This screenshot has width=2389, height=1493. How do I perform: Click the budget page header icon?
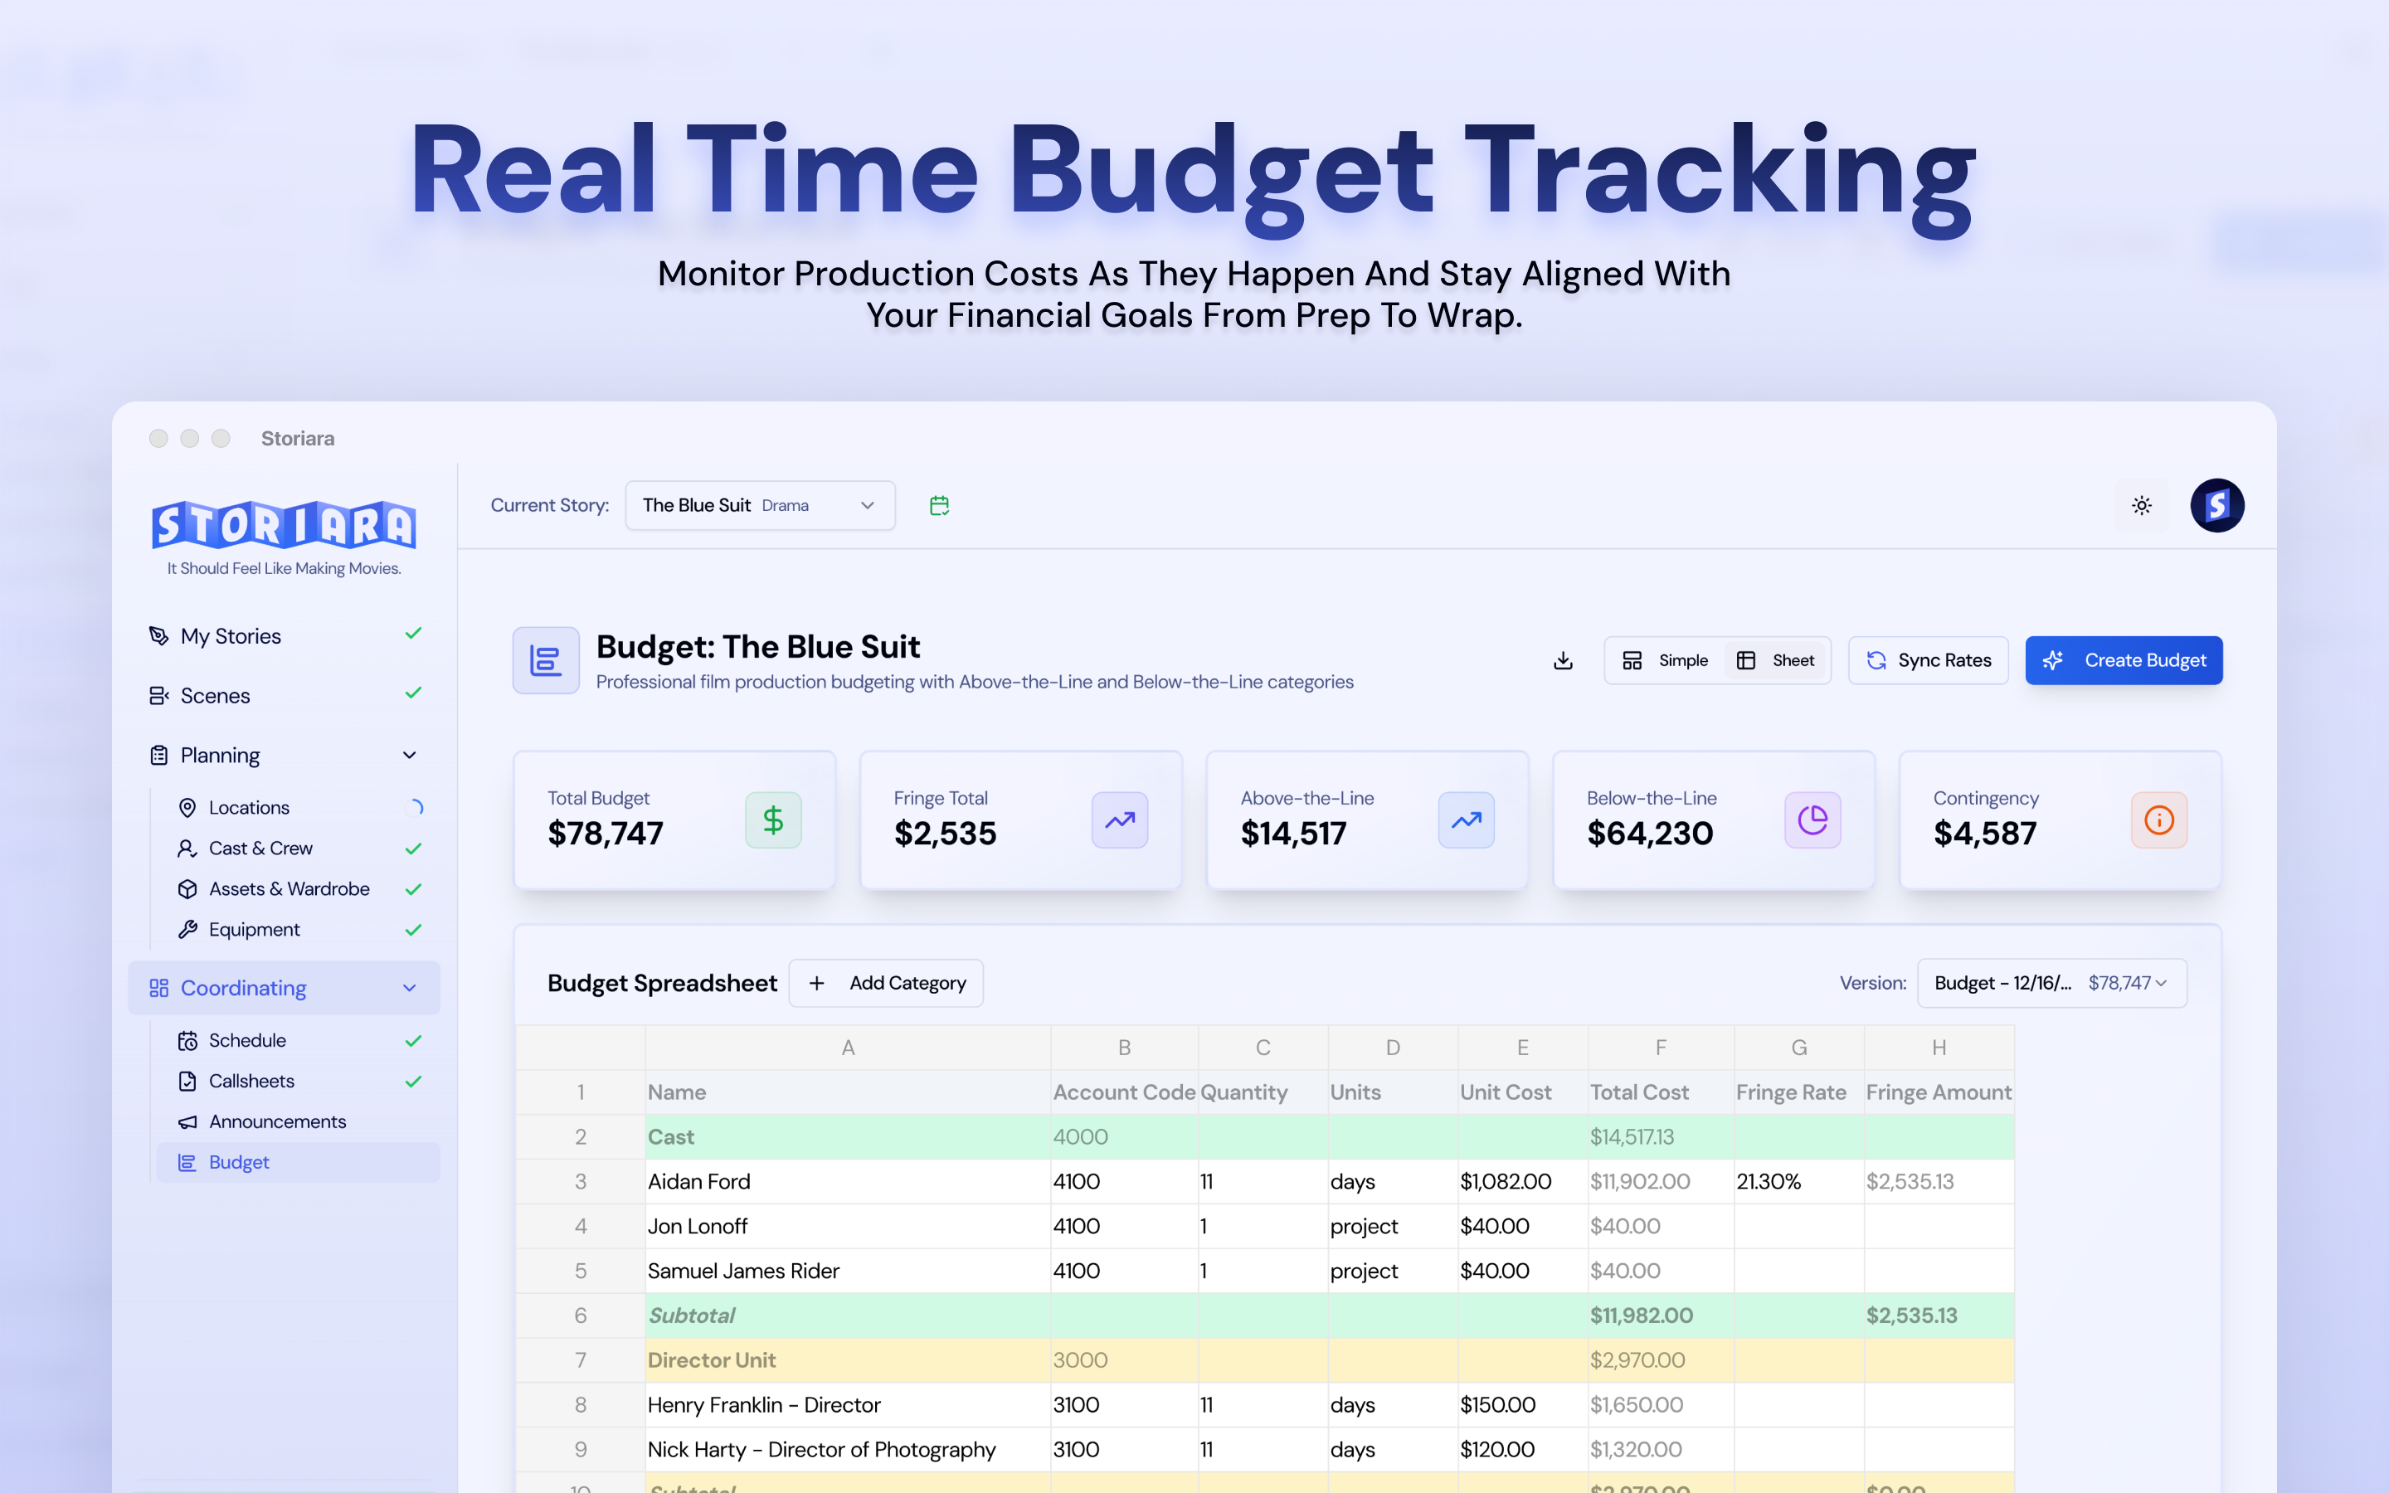(x=546, y=660)
